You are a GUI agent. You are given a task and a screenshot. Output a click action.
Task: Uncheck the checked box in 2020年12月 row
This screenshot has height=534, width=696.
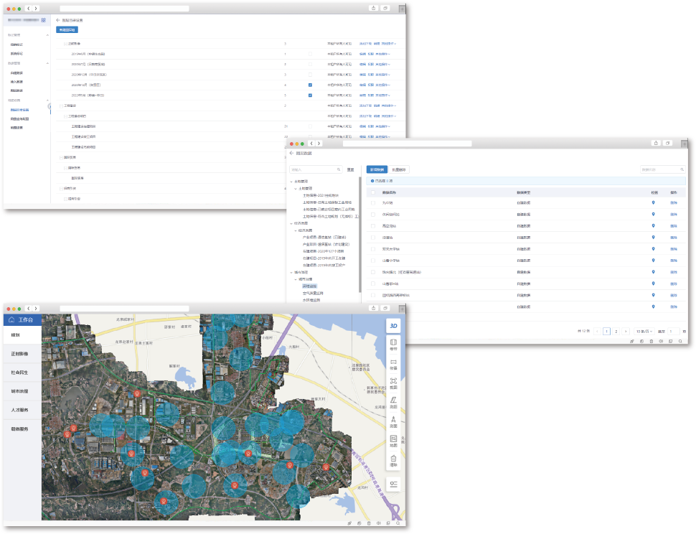[x=310, y=85]
